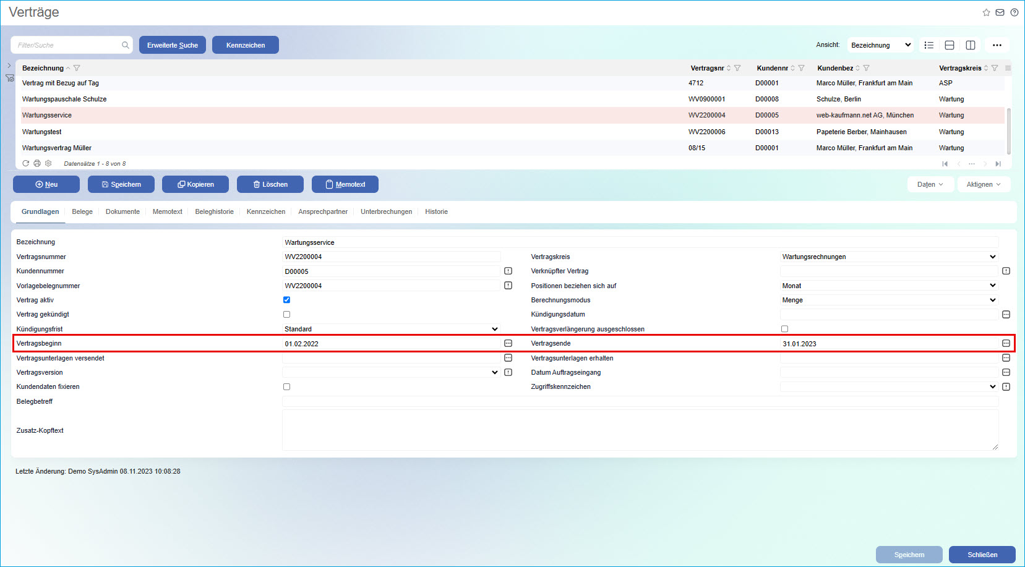
Task: Click the Erweiterte Suche button
Action: click(x=173, y=45)
